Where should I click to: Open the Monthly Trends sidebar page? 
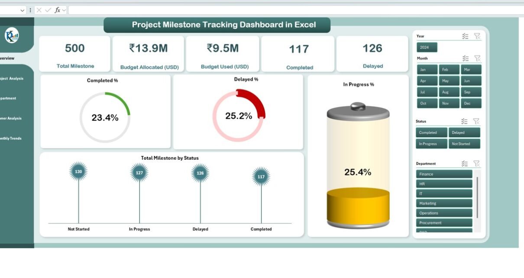11,139
